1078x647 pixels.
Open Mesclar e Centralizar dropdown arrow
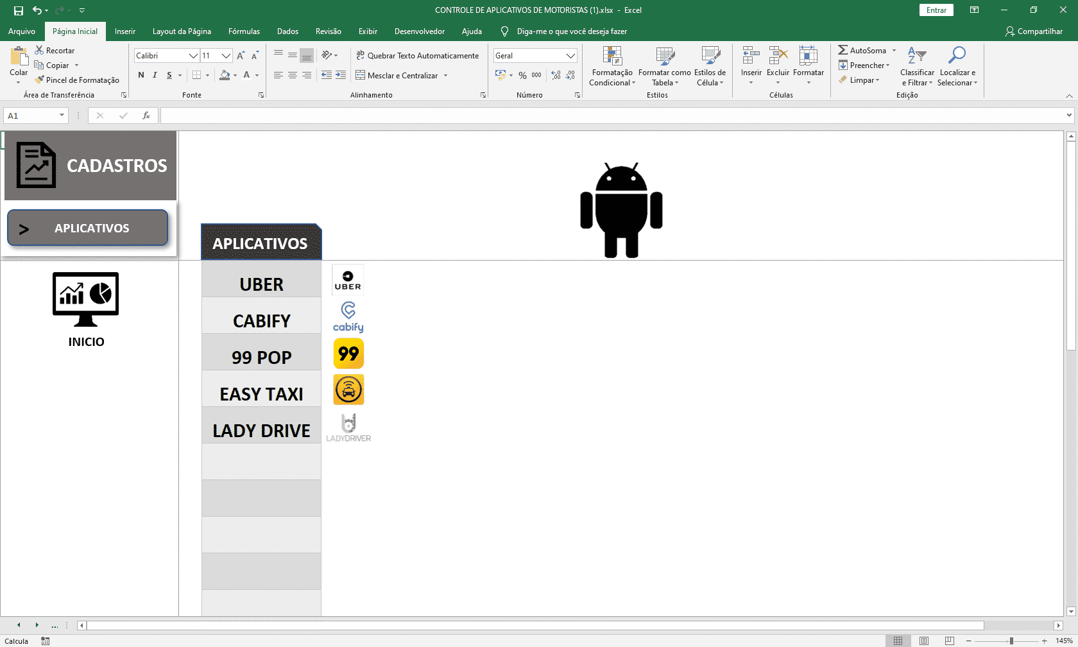tap(445, 76)
